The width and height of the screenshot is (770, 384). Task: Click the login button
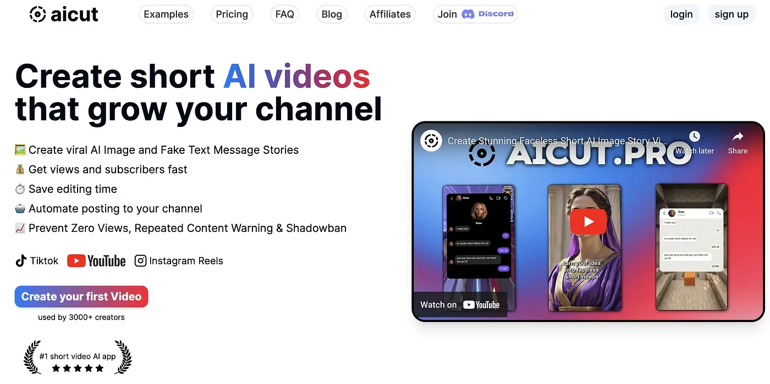[x=681, y=14]
